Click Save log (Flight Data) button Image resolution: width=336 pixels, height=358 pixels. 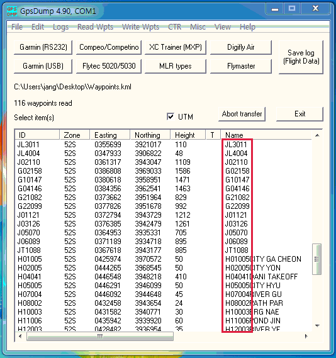click(x=301, y=57)
